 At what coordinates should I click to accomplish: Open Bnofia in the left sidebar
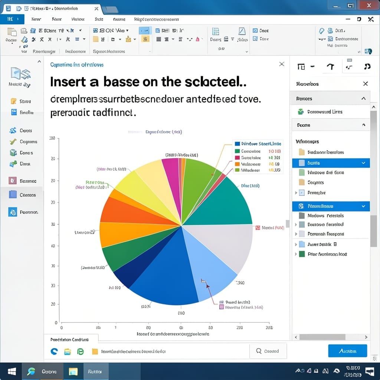[22, 112]
